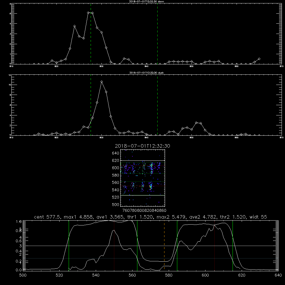Click the tallest diamond marker in dusk plot
Viewport: 285px width, 285px height.
(102, 82)
